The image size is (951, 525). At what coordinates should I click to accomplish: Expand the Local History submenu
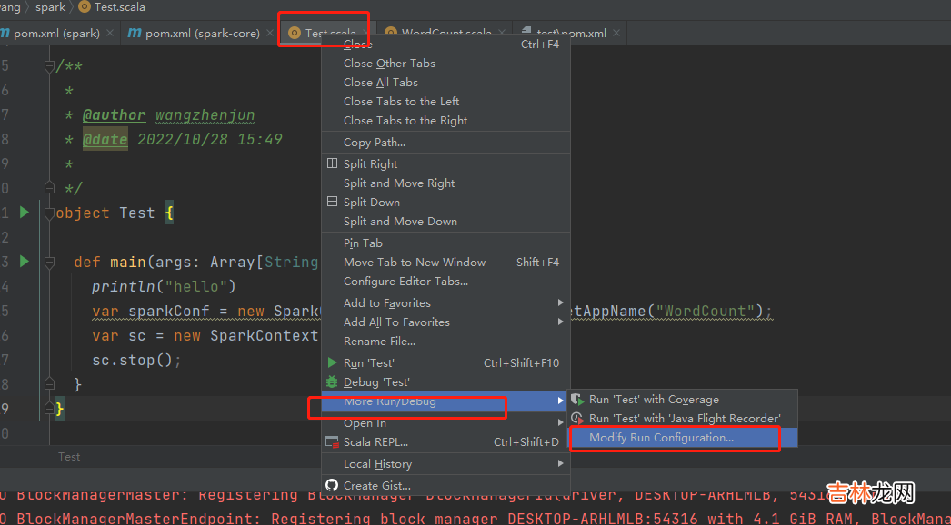pos(377,464)
